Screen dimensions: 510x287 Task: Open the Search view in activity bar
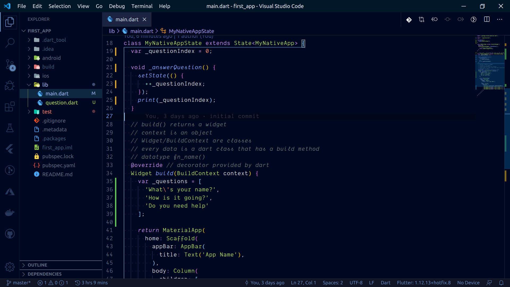point(10,43)
